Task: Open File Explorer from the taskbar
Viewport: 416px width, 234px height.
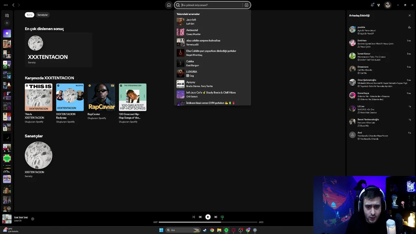Action: 219,230
